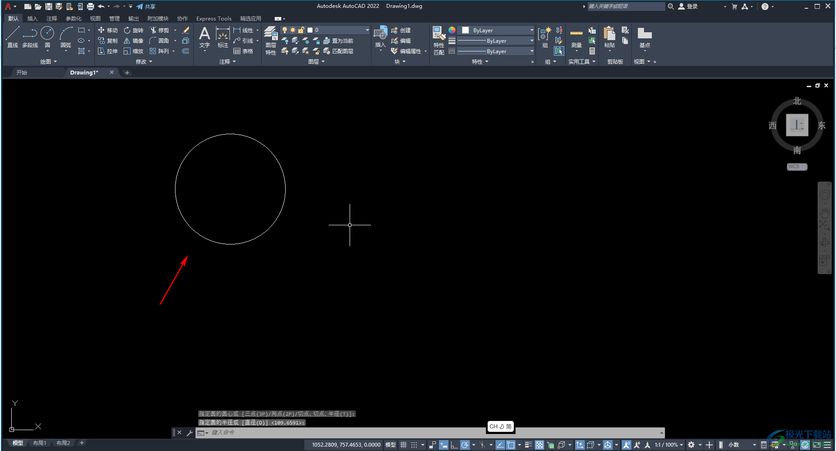Open Layer Properties (图层特性)

271,41
